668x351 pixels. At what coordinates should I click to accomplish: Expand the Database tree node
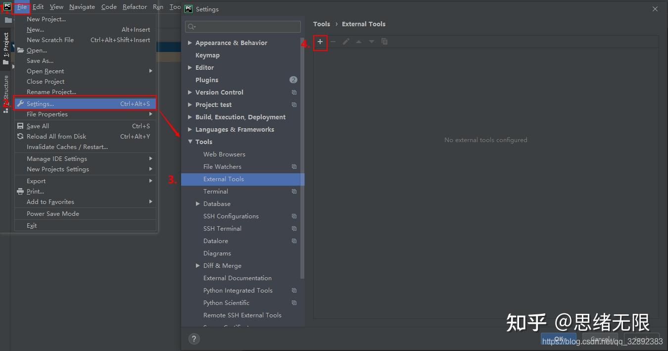point(198,204)
